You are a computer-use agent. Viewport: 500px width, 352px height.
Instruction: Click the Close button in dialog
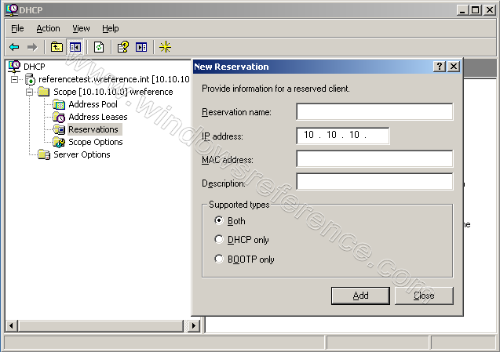[x=424, y=296]
